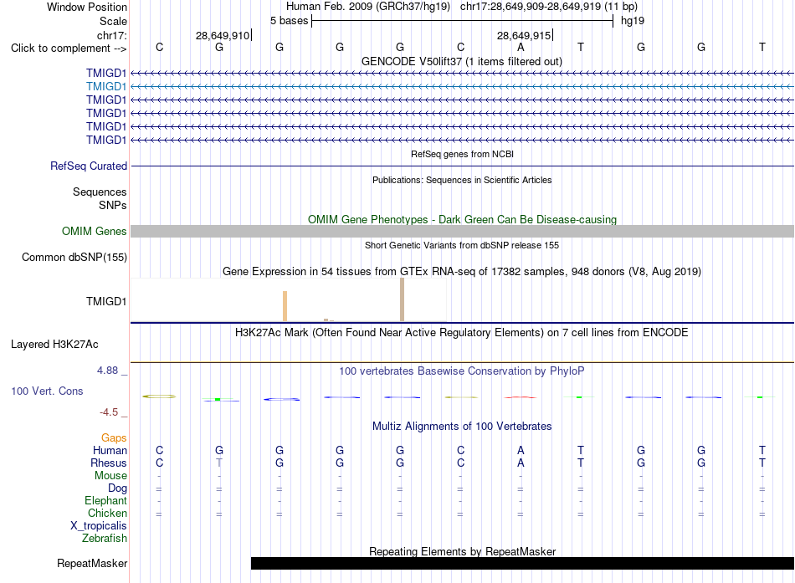
Task: Click the light-blue TMIGD1 transcript label
Action: click(x=106, y=87)
